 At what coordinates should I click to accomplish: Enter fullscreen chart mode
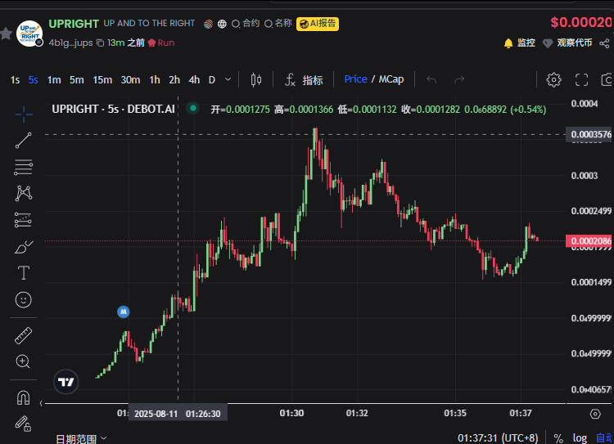pyautogui.click(x=581, y=80)
